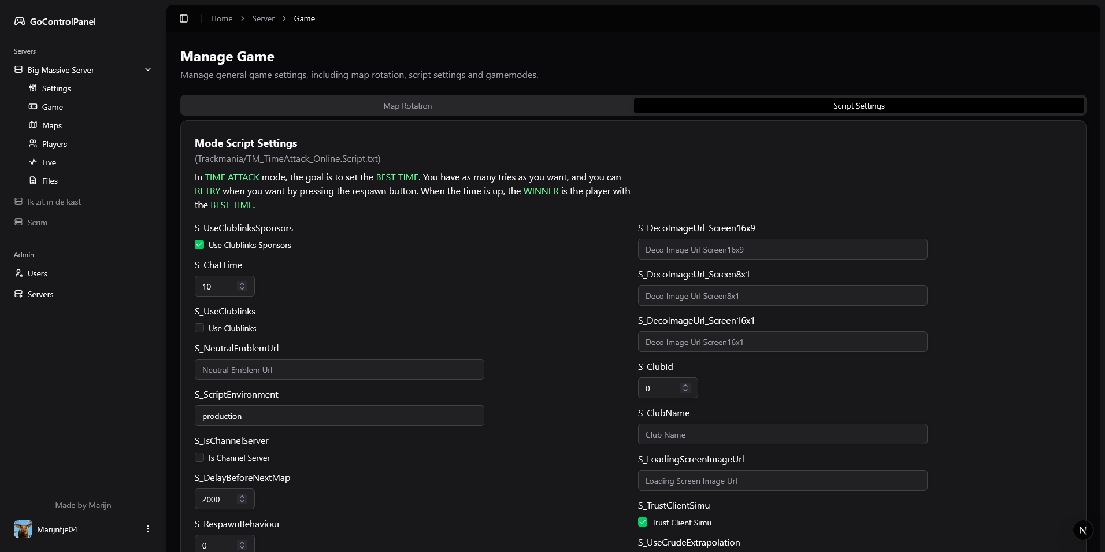Click the S_ChatTime number stepper arrows
The height and width of the screenshot is (552, 1105).
point(242,286)
